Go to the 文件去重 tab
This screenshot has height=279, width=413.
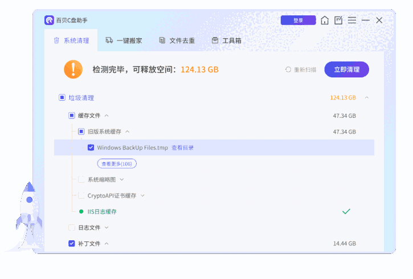click(177, 40)
